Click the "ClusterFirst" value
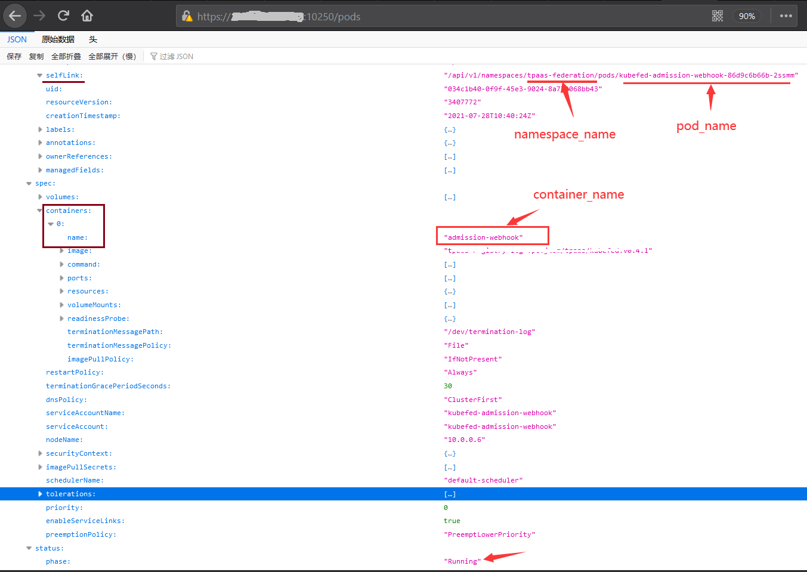 473,400
